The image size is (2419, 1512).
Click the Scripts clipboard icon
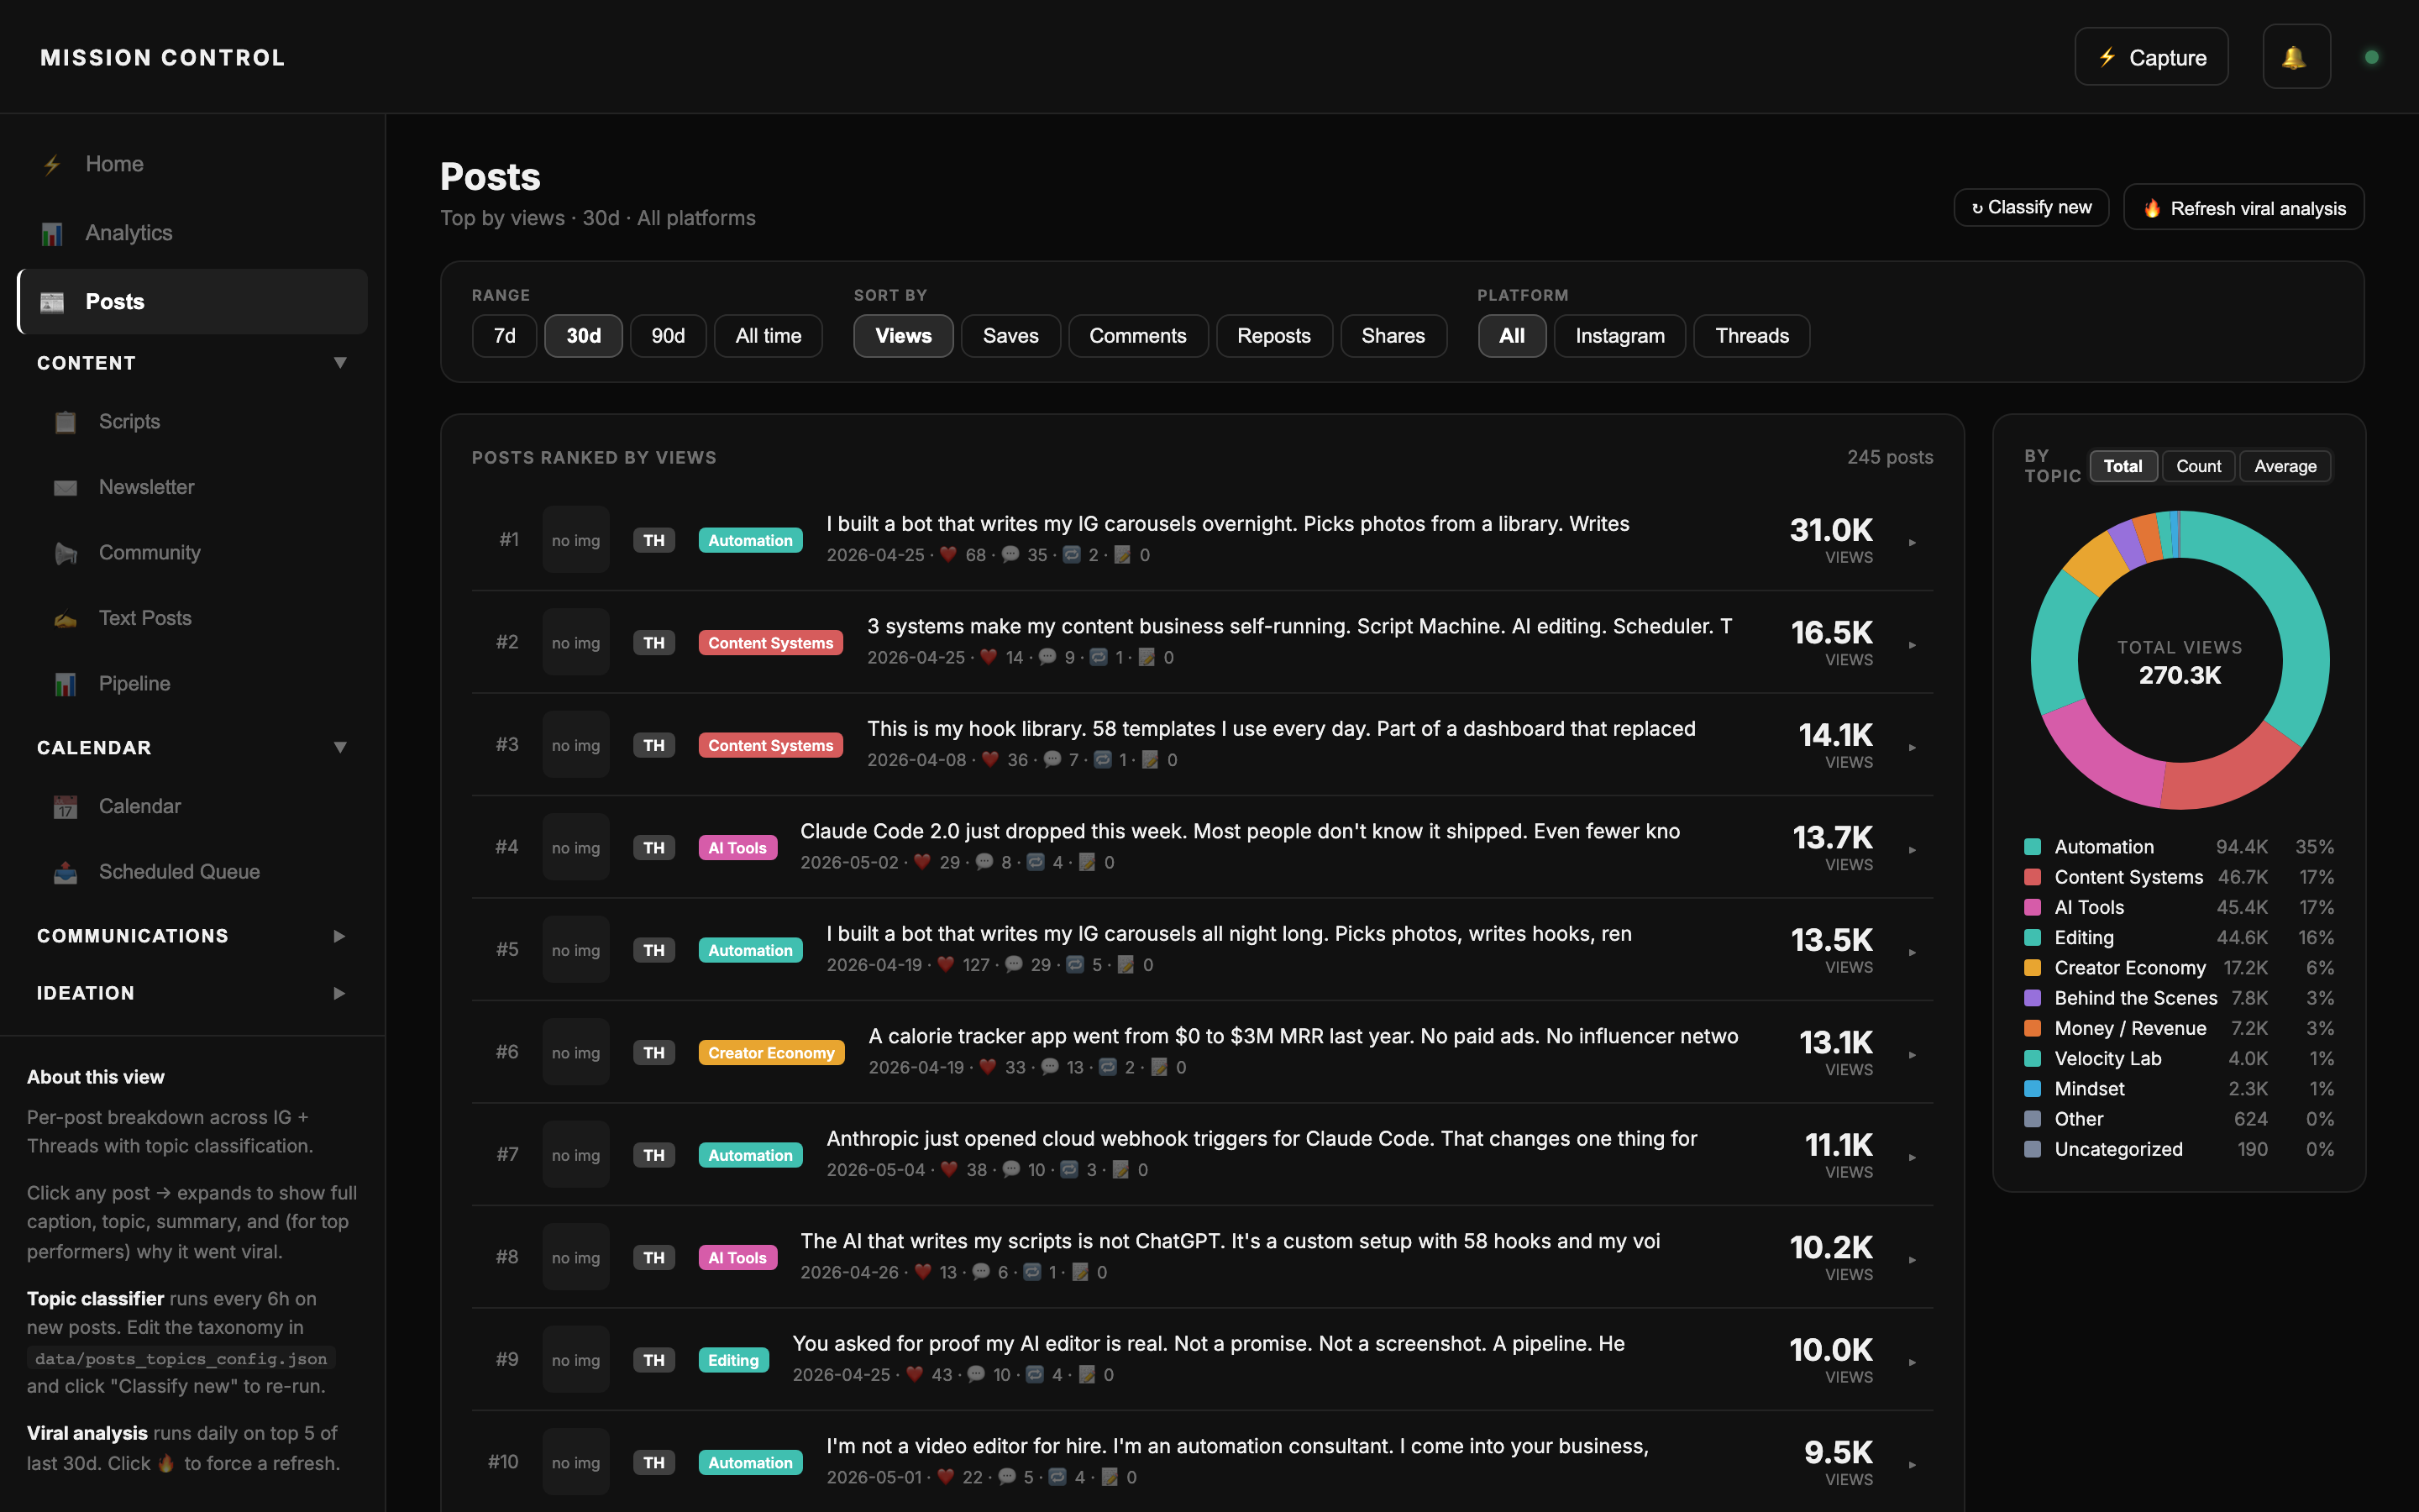click(66, 422)
